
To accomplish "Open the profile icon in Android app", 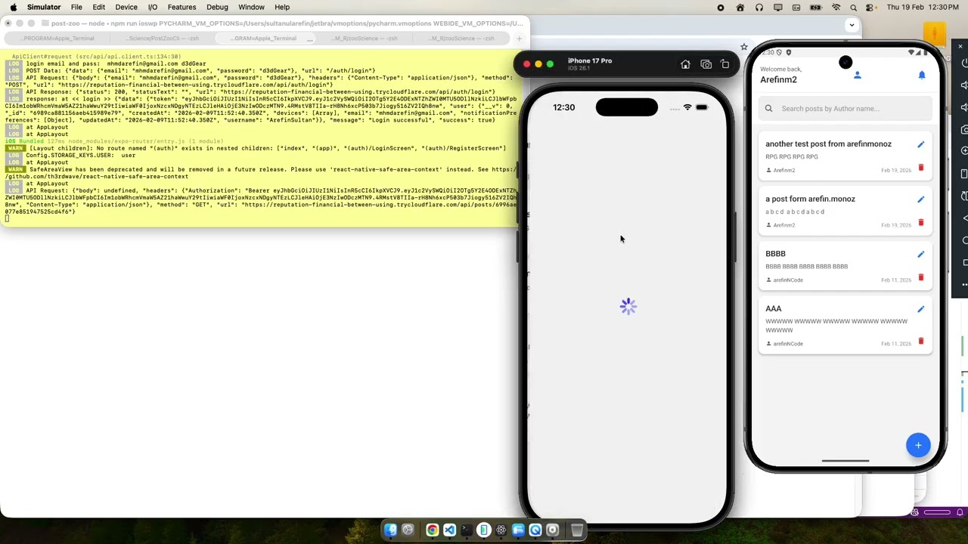I will tap(857, 76).
